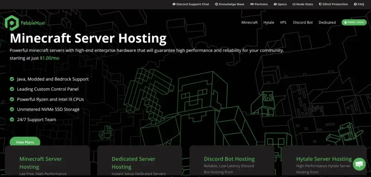Click the PebbleHost hexagon logo icon
The height and width of the screenshot is (177, 371).
[x=12, y=23]
